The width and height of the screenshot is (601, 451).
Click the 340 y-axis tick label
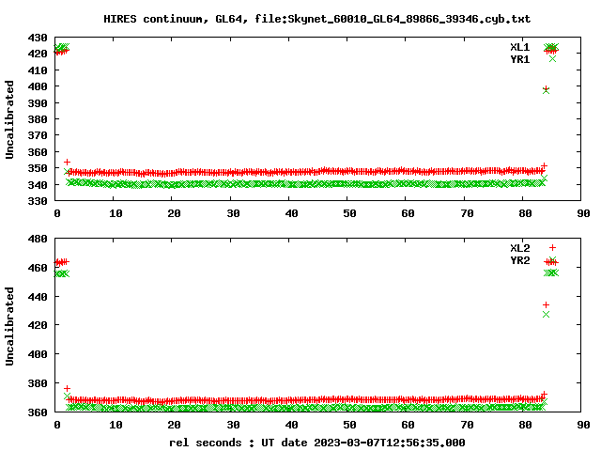[x=38, y=185]
